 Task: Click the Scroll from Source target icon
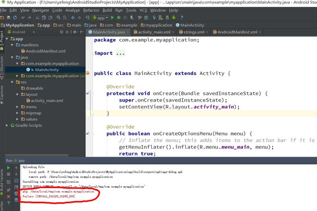tap(61, 32)
